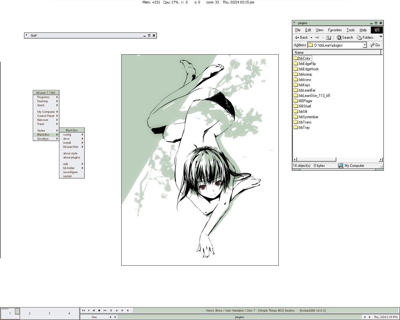Select the bbColor folder
This screenshot has width=400, height=320.
coord(302,58)
